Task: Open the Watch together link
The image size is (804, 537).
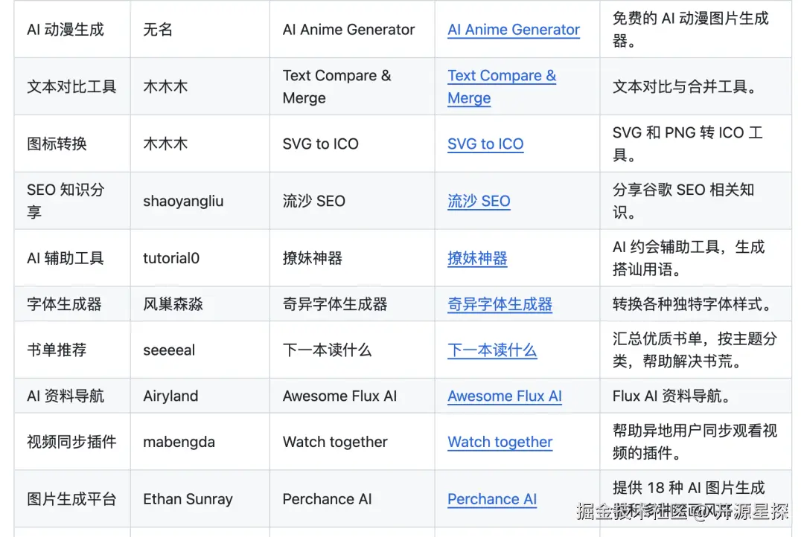Action: point(500,442)
